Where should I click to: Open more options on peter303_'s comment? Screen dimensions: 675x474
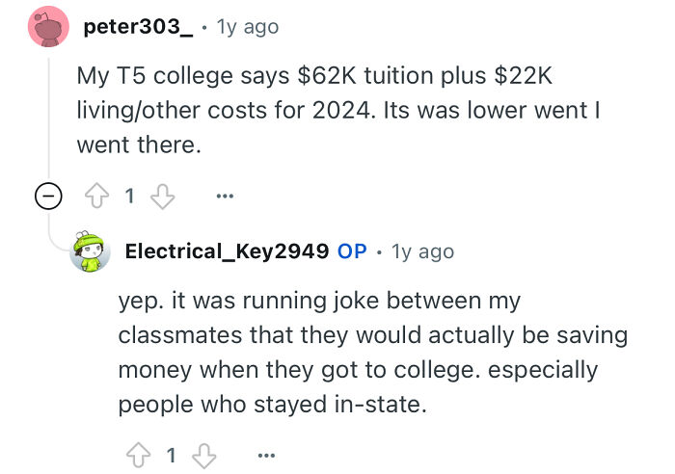225,197
